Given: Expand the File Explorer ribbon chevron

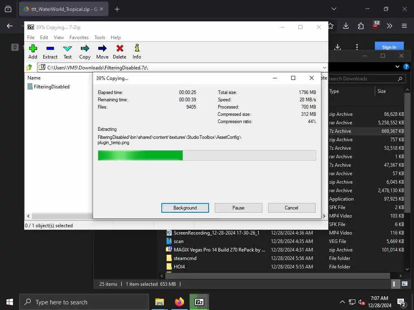Looking at the screenshot, I should (x=397, y=67).
